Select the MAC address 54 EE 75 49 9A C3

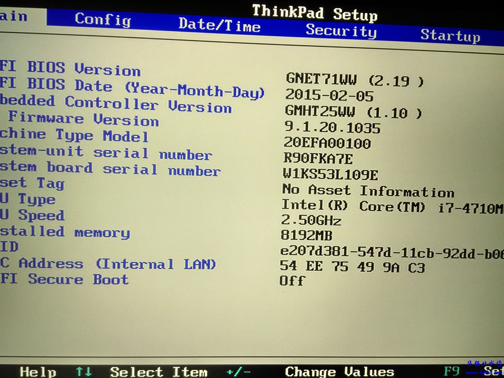click(x=352, y=267)
